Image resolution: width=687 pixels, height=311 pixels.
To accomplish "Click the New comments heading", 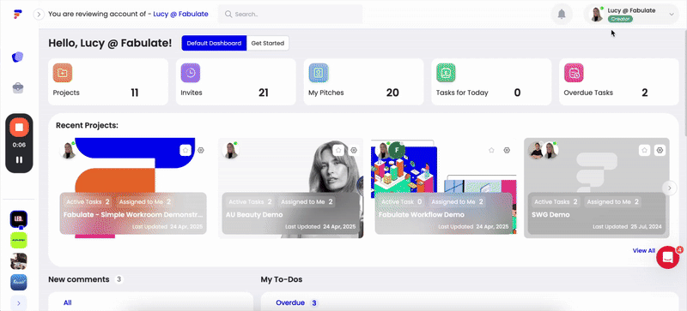I will [78, 279].
